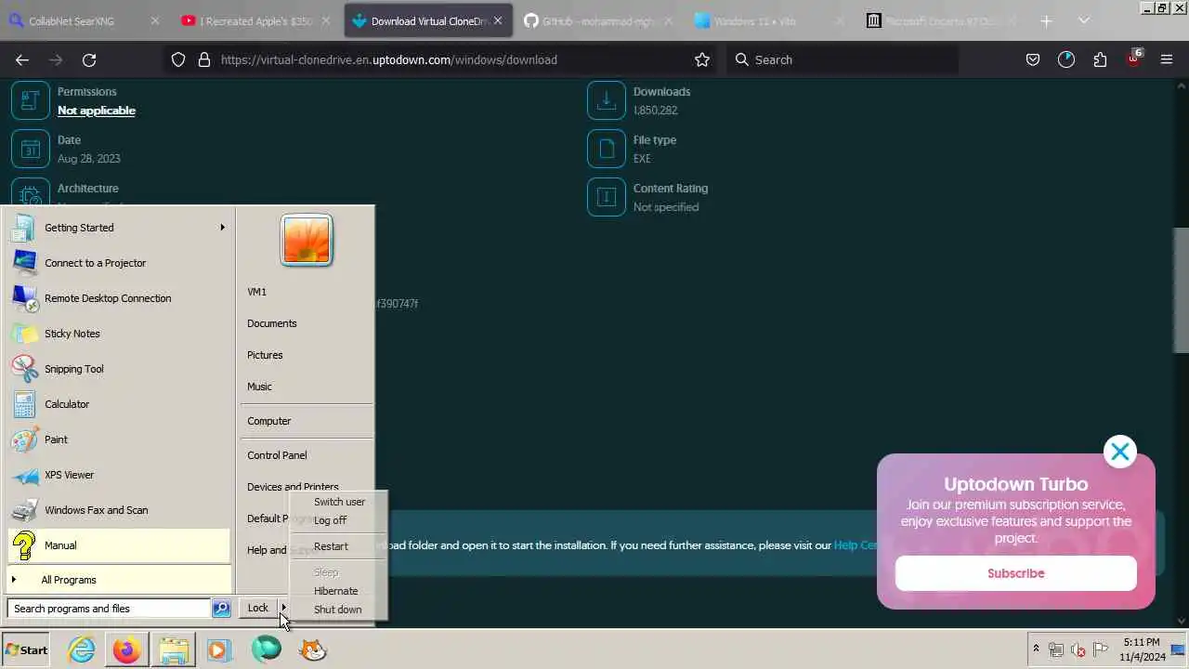Select Shut down from power menu
The width and height of the screenshot is (1189, 669).
(x=337, y=610)
